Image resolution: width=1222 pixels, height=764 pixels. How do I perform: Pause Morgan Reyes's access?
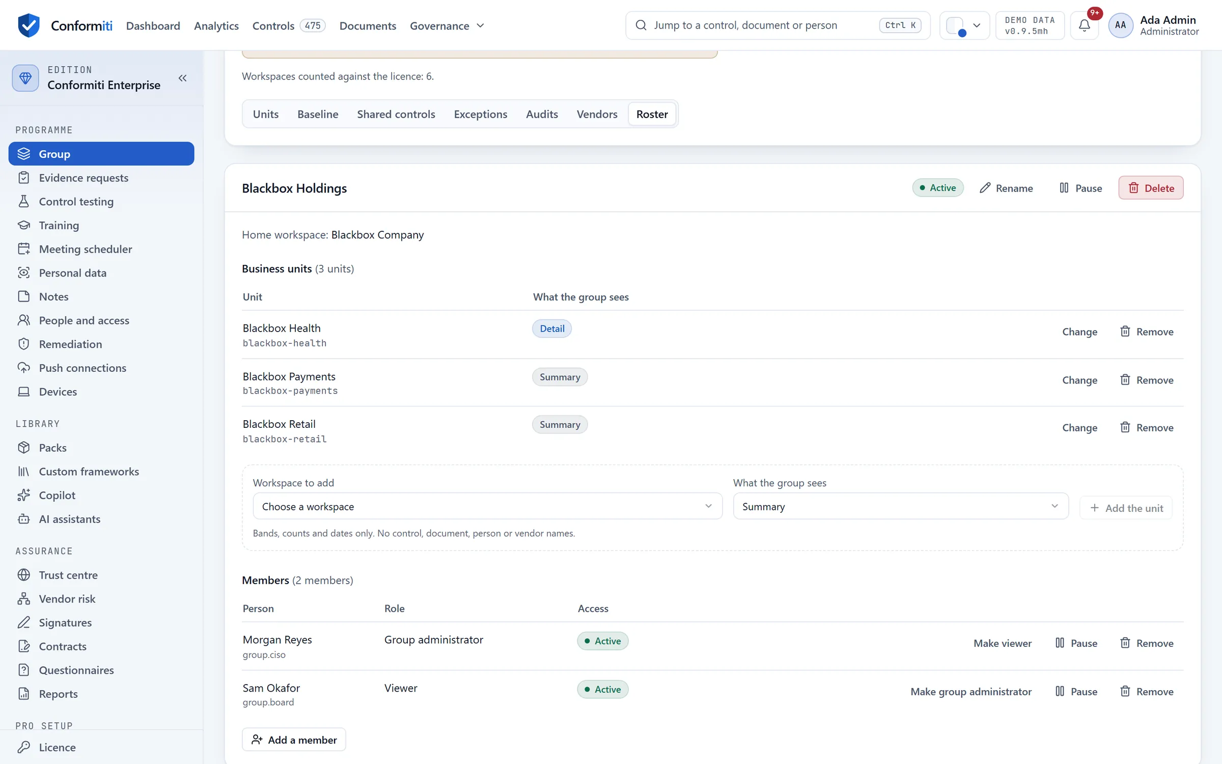click(x=1076, y=643)
